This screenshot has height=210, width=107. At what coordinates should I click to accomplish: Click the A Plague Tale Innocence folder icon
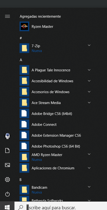[24, 70]
